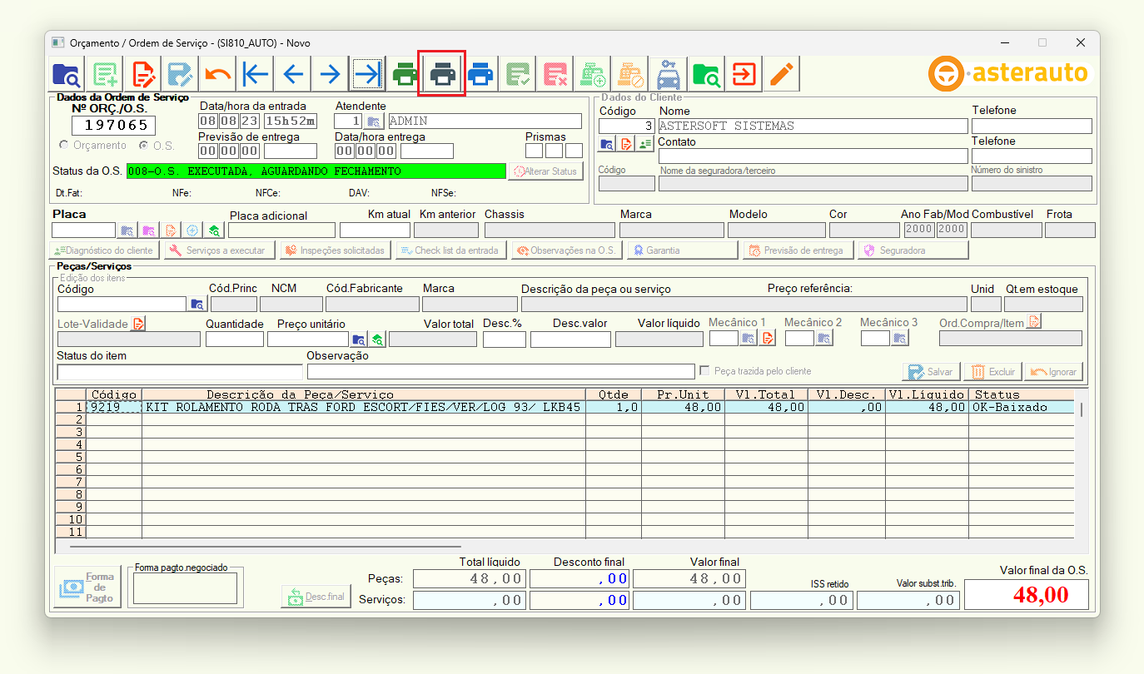The height and width of the screenshot is (674, 1144).
Task: Click the car with key icon
Action: point(667,75)
